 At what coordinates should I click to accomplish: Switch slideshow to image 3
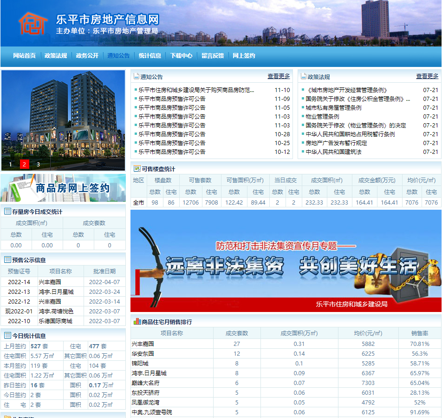point(38,164)
